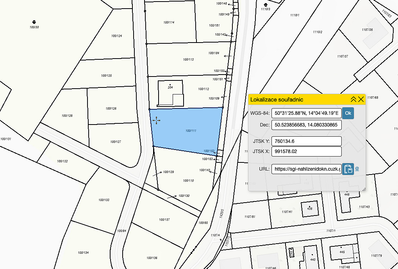The image size is (398, 269).
Task: Close the Lokalizace souřadnic dialog
Action: [x=361, y=99]
